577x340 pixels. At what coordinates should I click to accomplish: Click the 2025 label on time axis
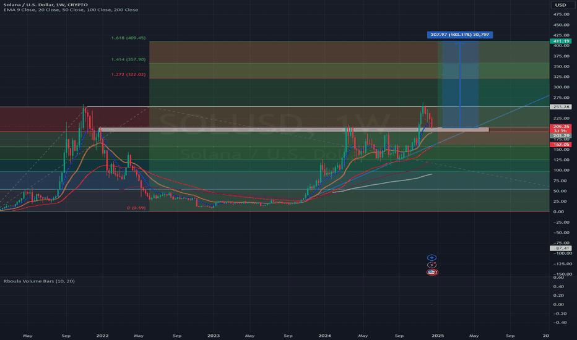[438, 336]
